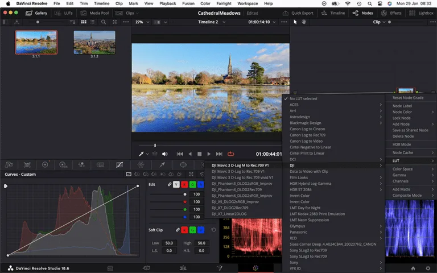The width and height of the screenshot is (437, 273).
Task: Open the RGB Mixer palette icon
Action: pyautogui.click(x=81, y=165)
